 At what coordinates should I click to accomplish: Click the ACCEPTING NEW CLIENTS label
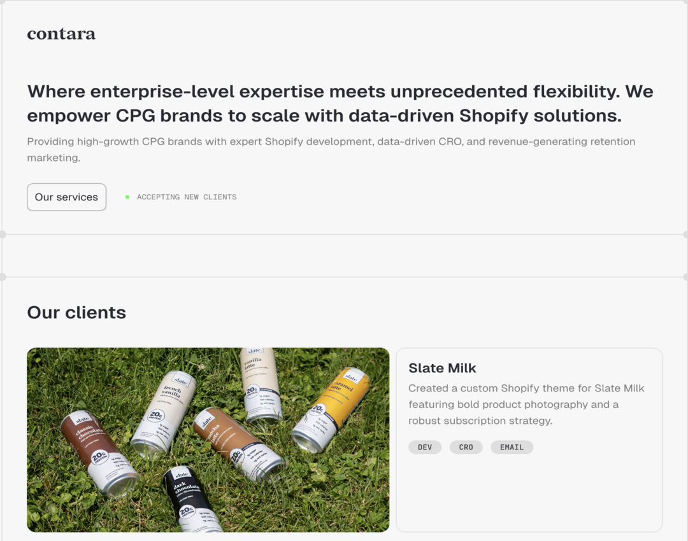(186, 197)
